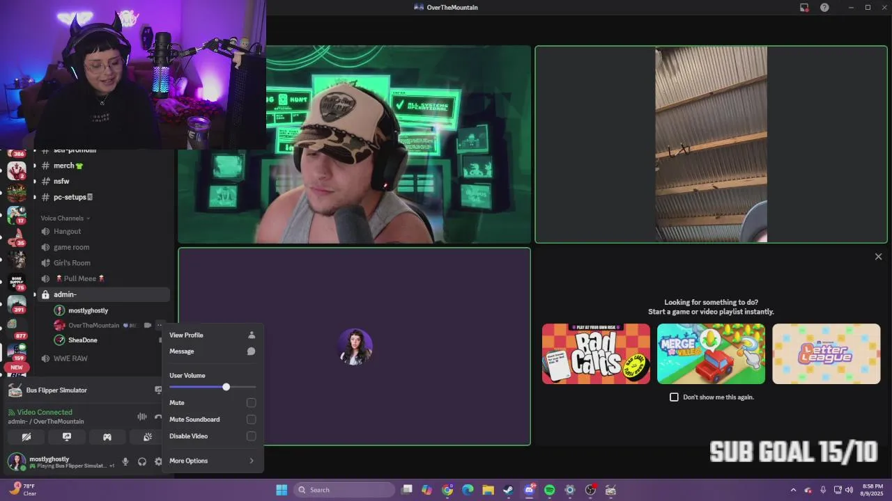
Task: Check the Mute Soundboard checkbox
Action: click(x=251, y=420)
